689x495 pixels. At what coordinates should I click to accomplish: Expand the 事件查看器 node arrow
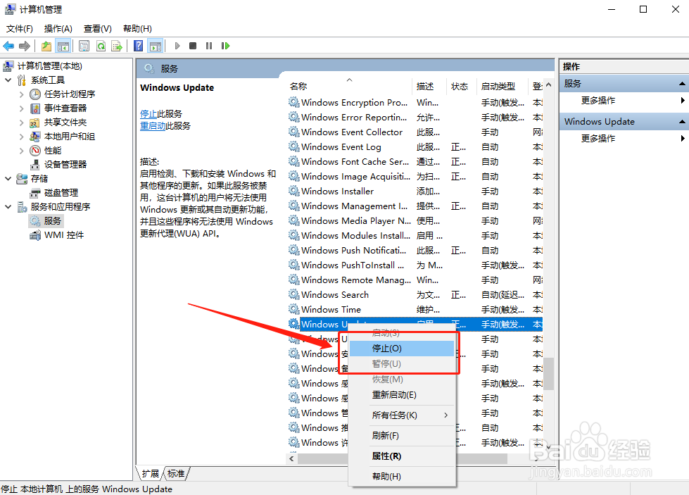point(22,108)
